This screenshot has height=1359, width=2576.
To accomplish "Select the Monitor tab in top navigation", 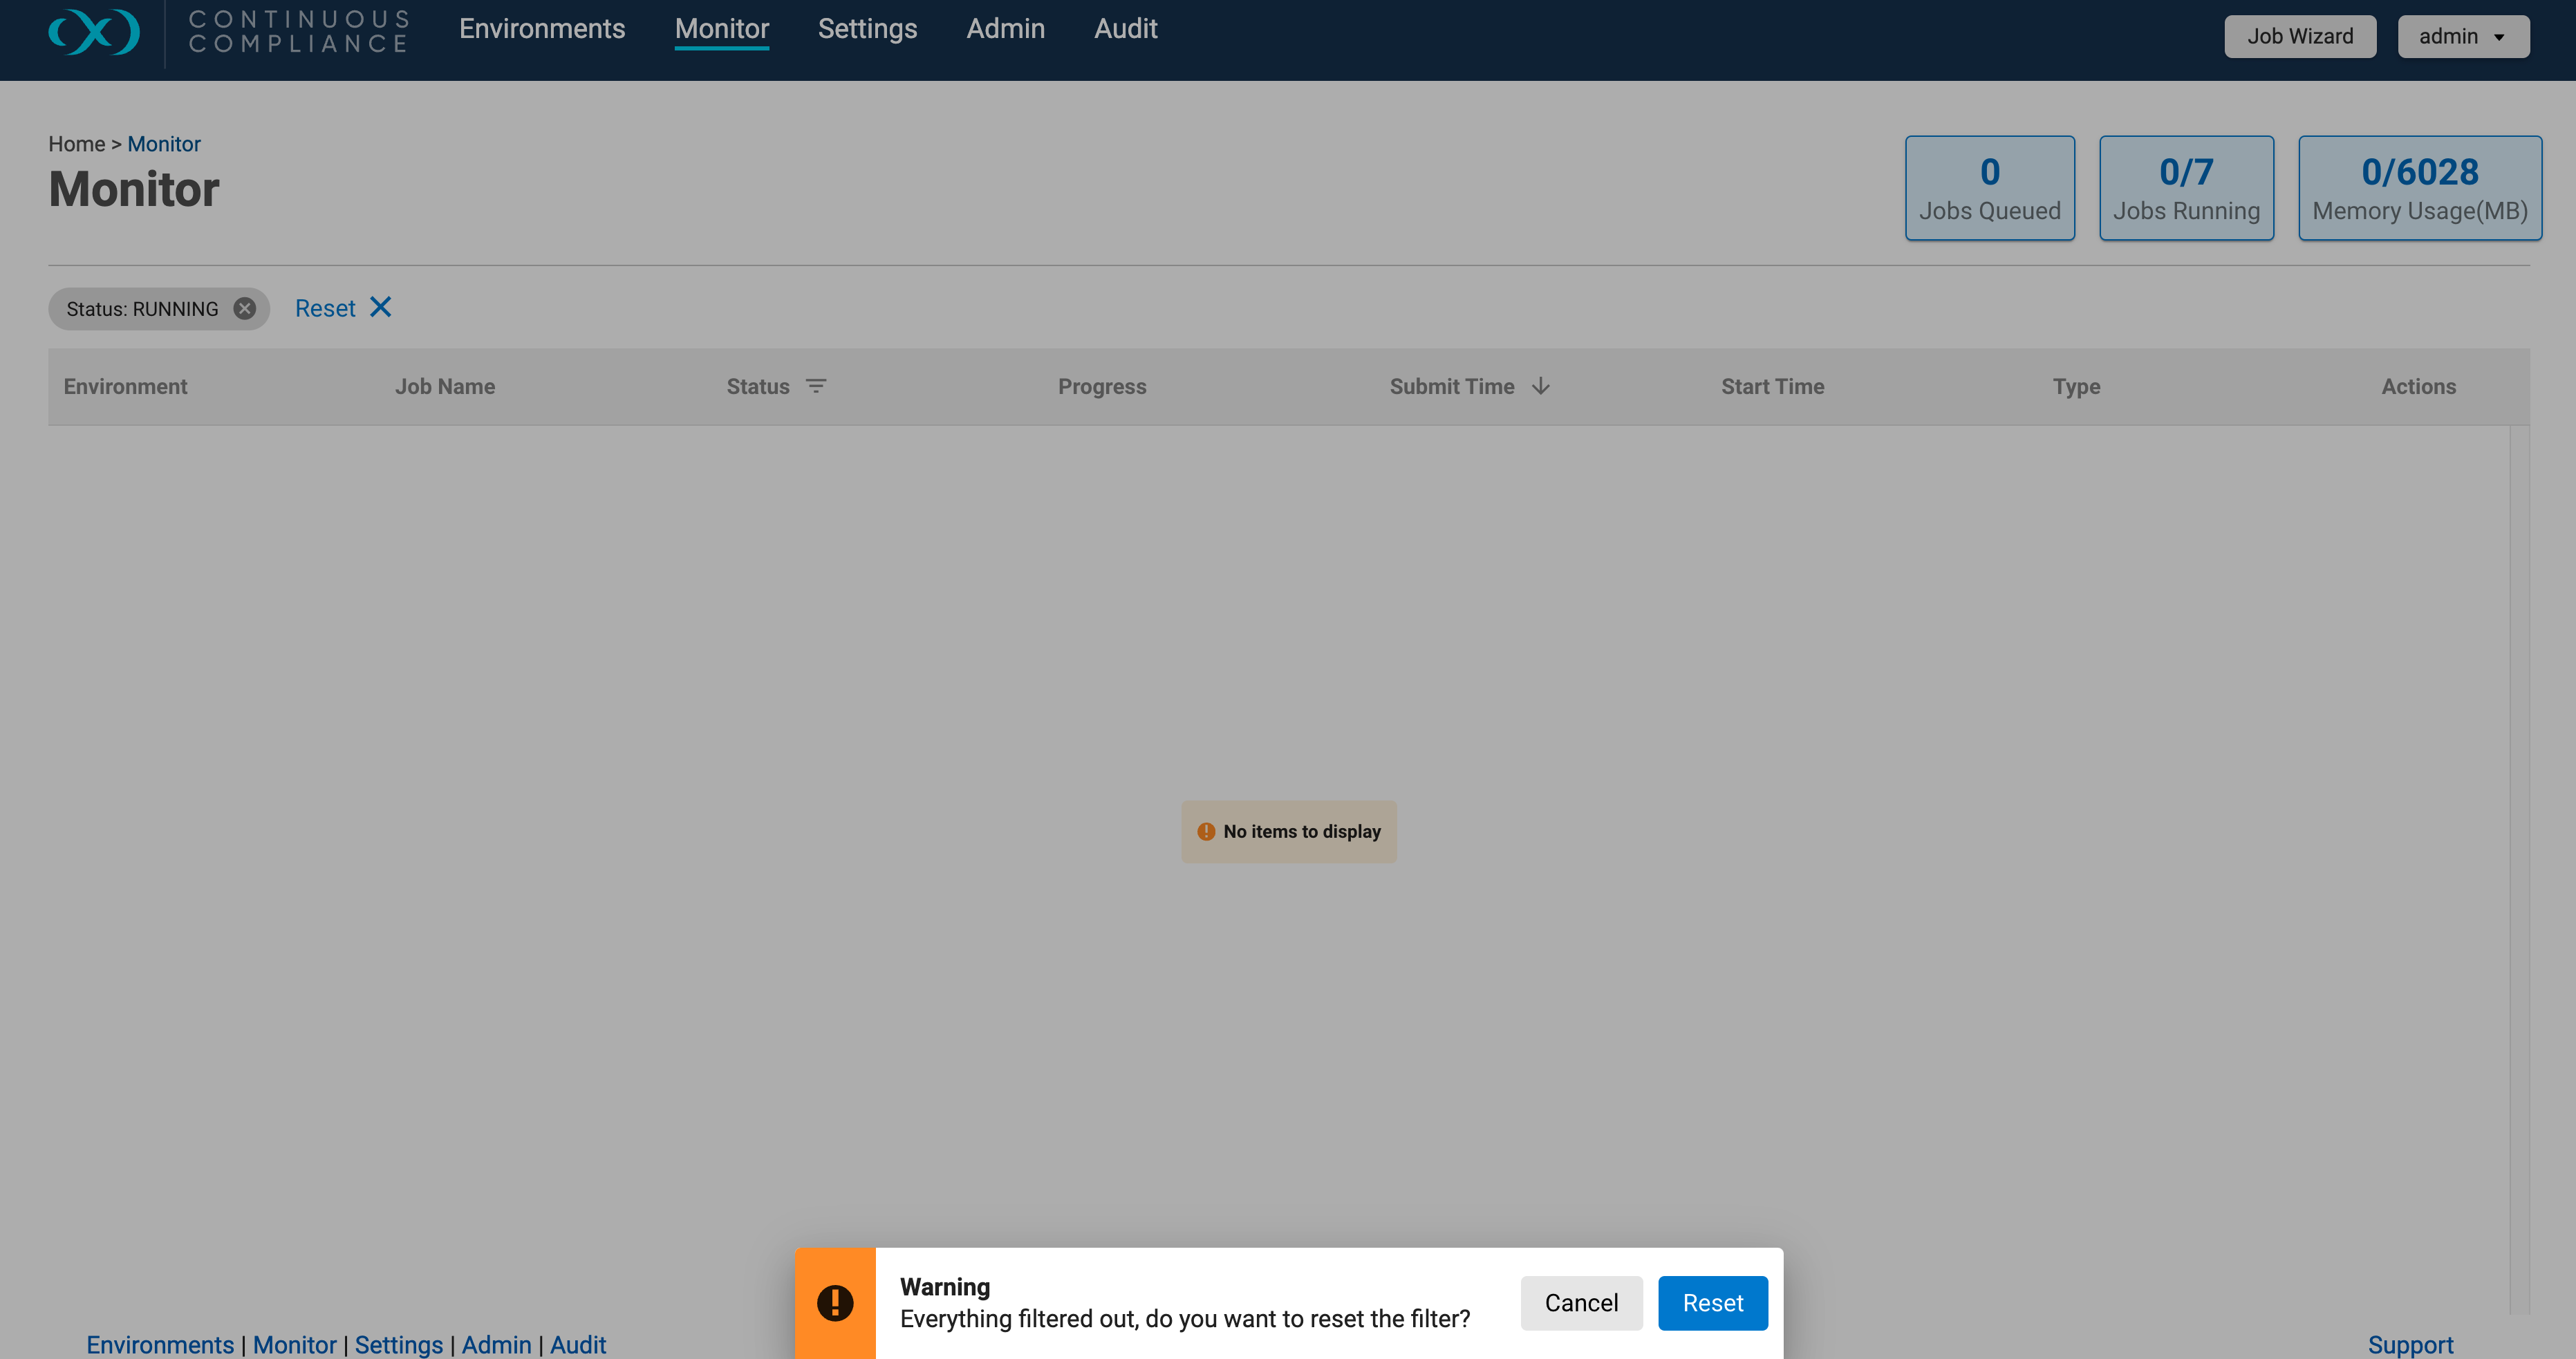I will click(x=722, y=29).
